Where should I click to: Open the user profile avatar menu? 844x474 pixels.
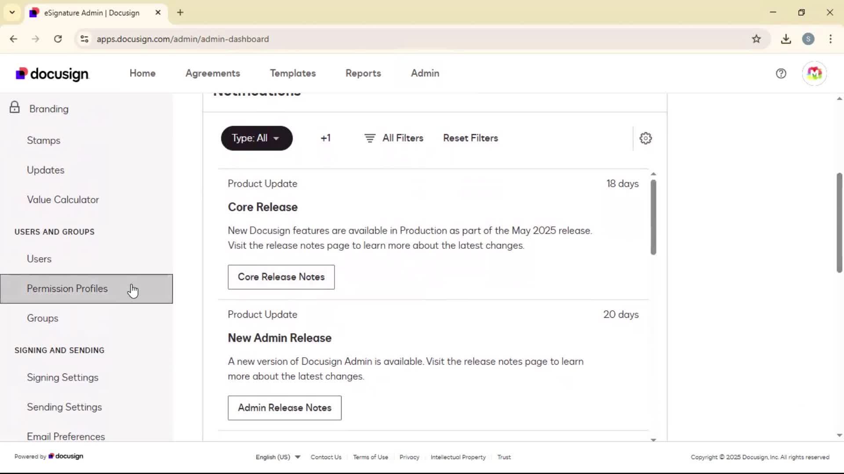point(814,74)
